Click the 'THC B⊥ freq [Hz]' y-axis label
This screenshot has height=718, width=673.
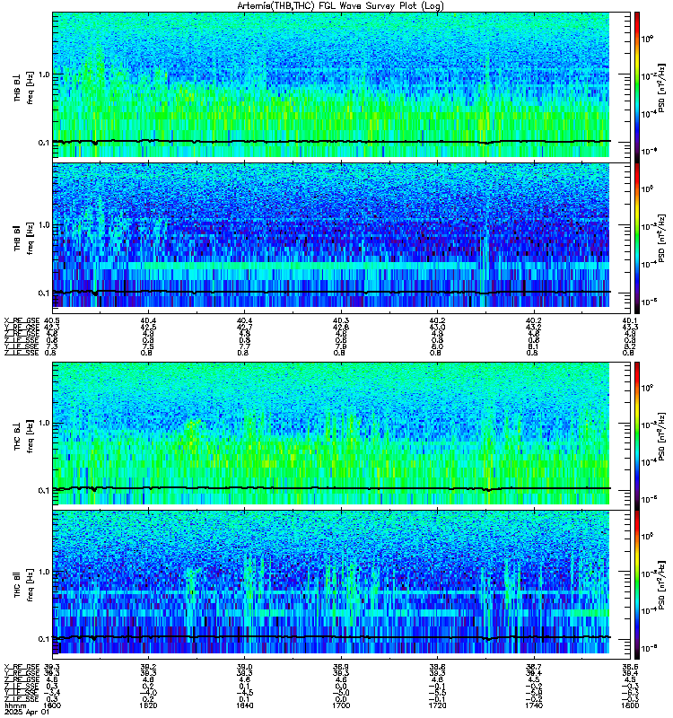coord(24,435)
